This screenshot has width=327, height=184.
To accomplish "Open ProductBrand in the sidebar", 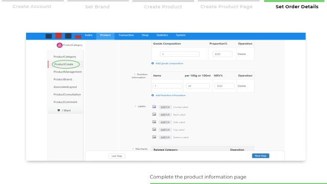I will (63, 80).
